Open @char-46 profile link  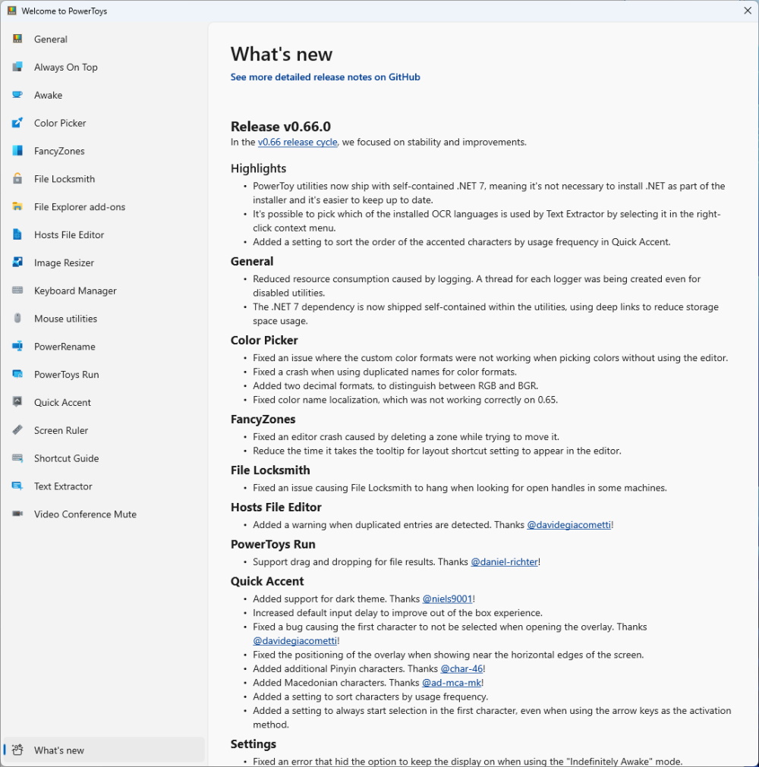(461, 668)
